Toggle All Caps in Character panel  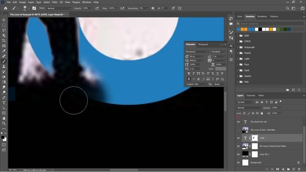[x=198, y=74]
